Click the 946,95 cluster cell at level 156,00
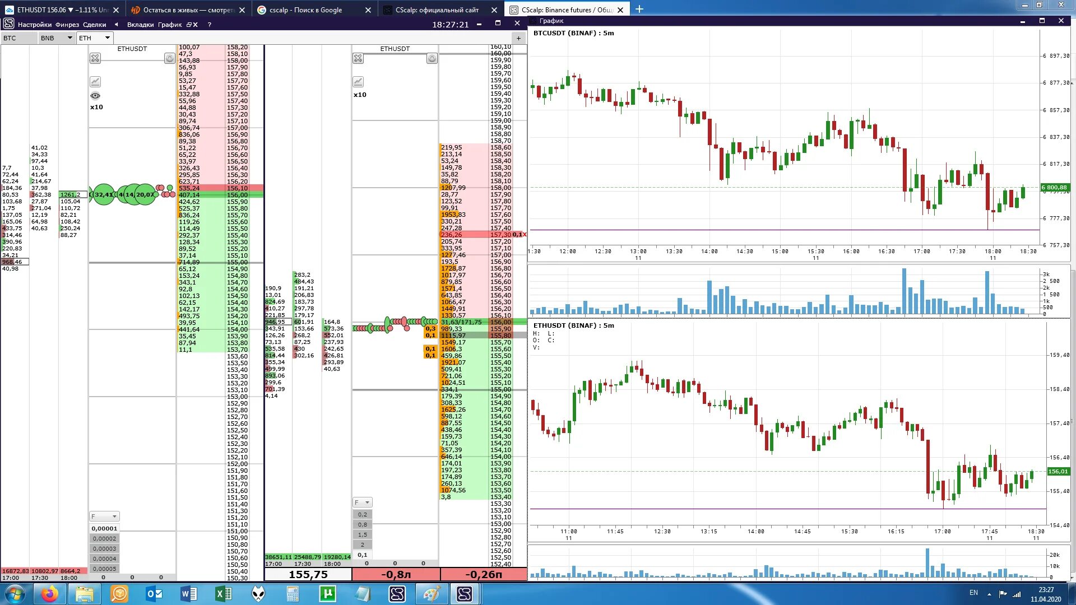This screenshot has height=605, width=1076. (x=278, y=322)
